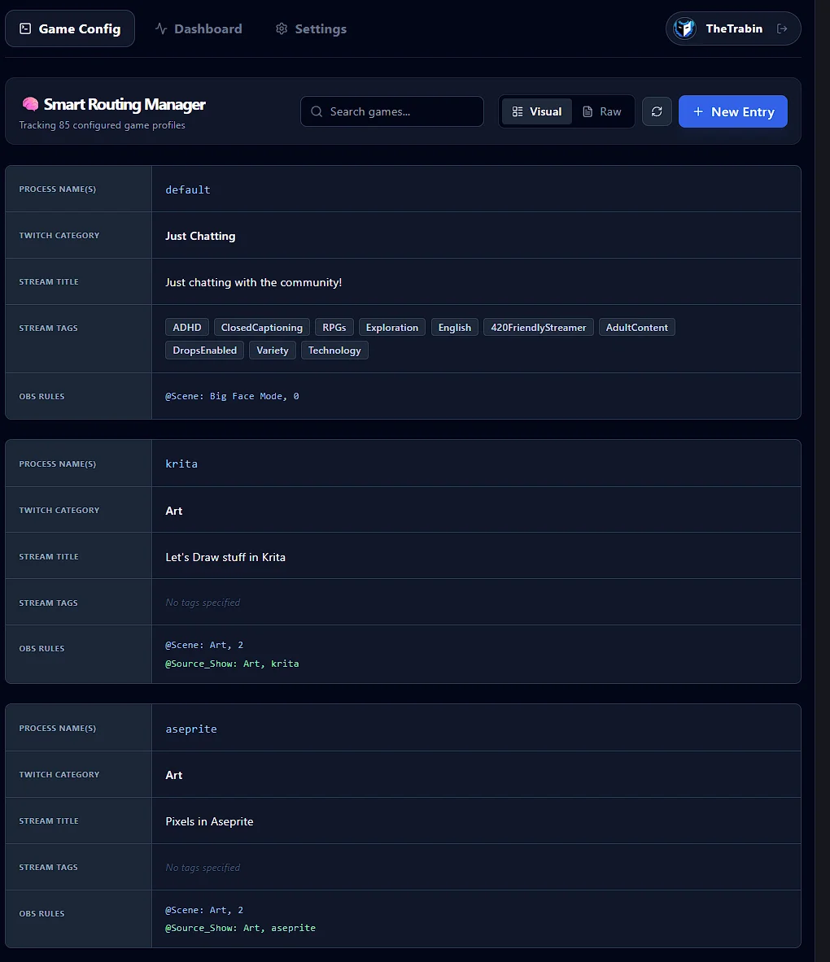
Task: Select the 'krita' process name
Action: pyautogui.click(x=181, y=464)
